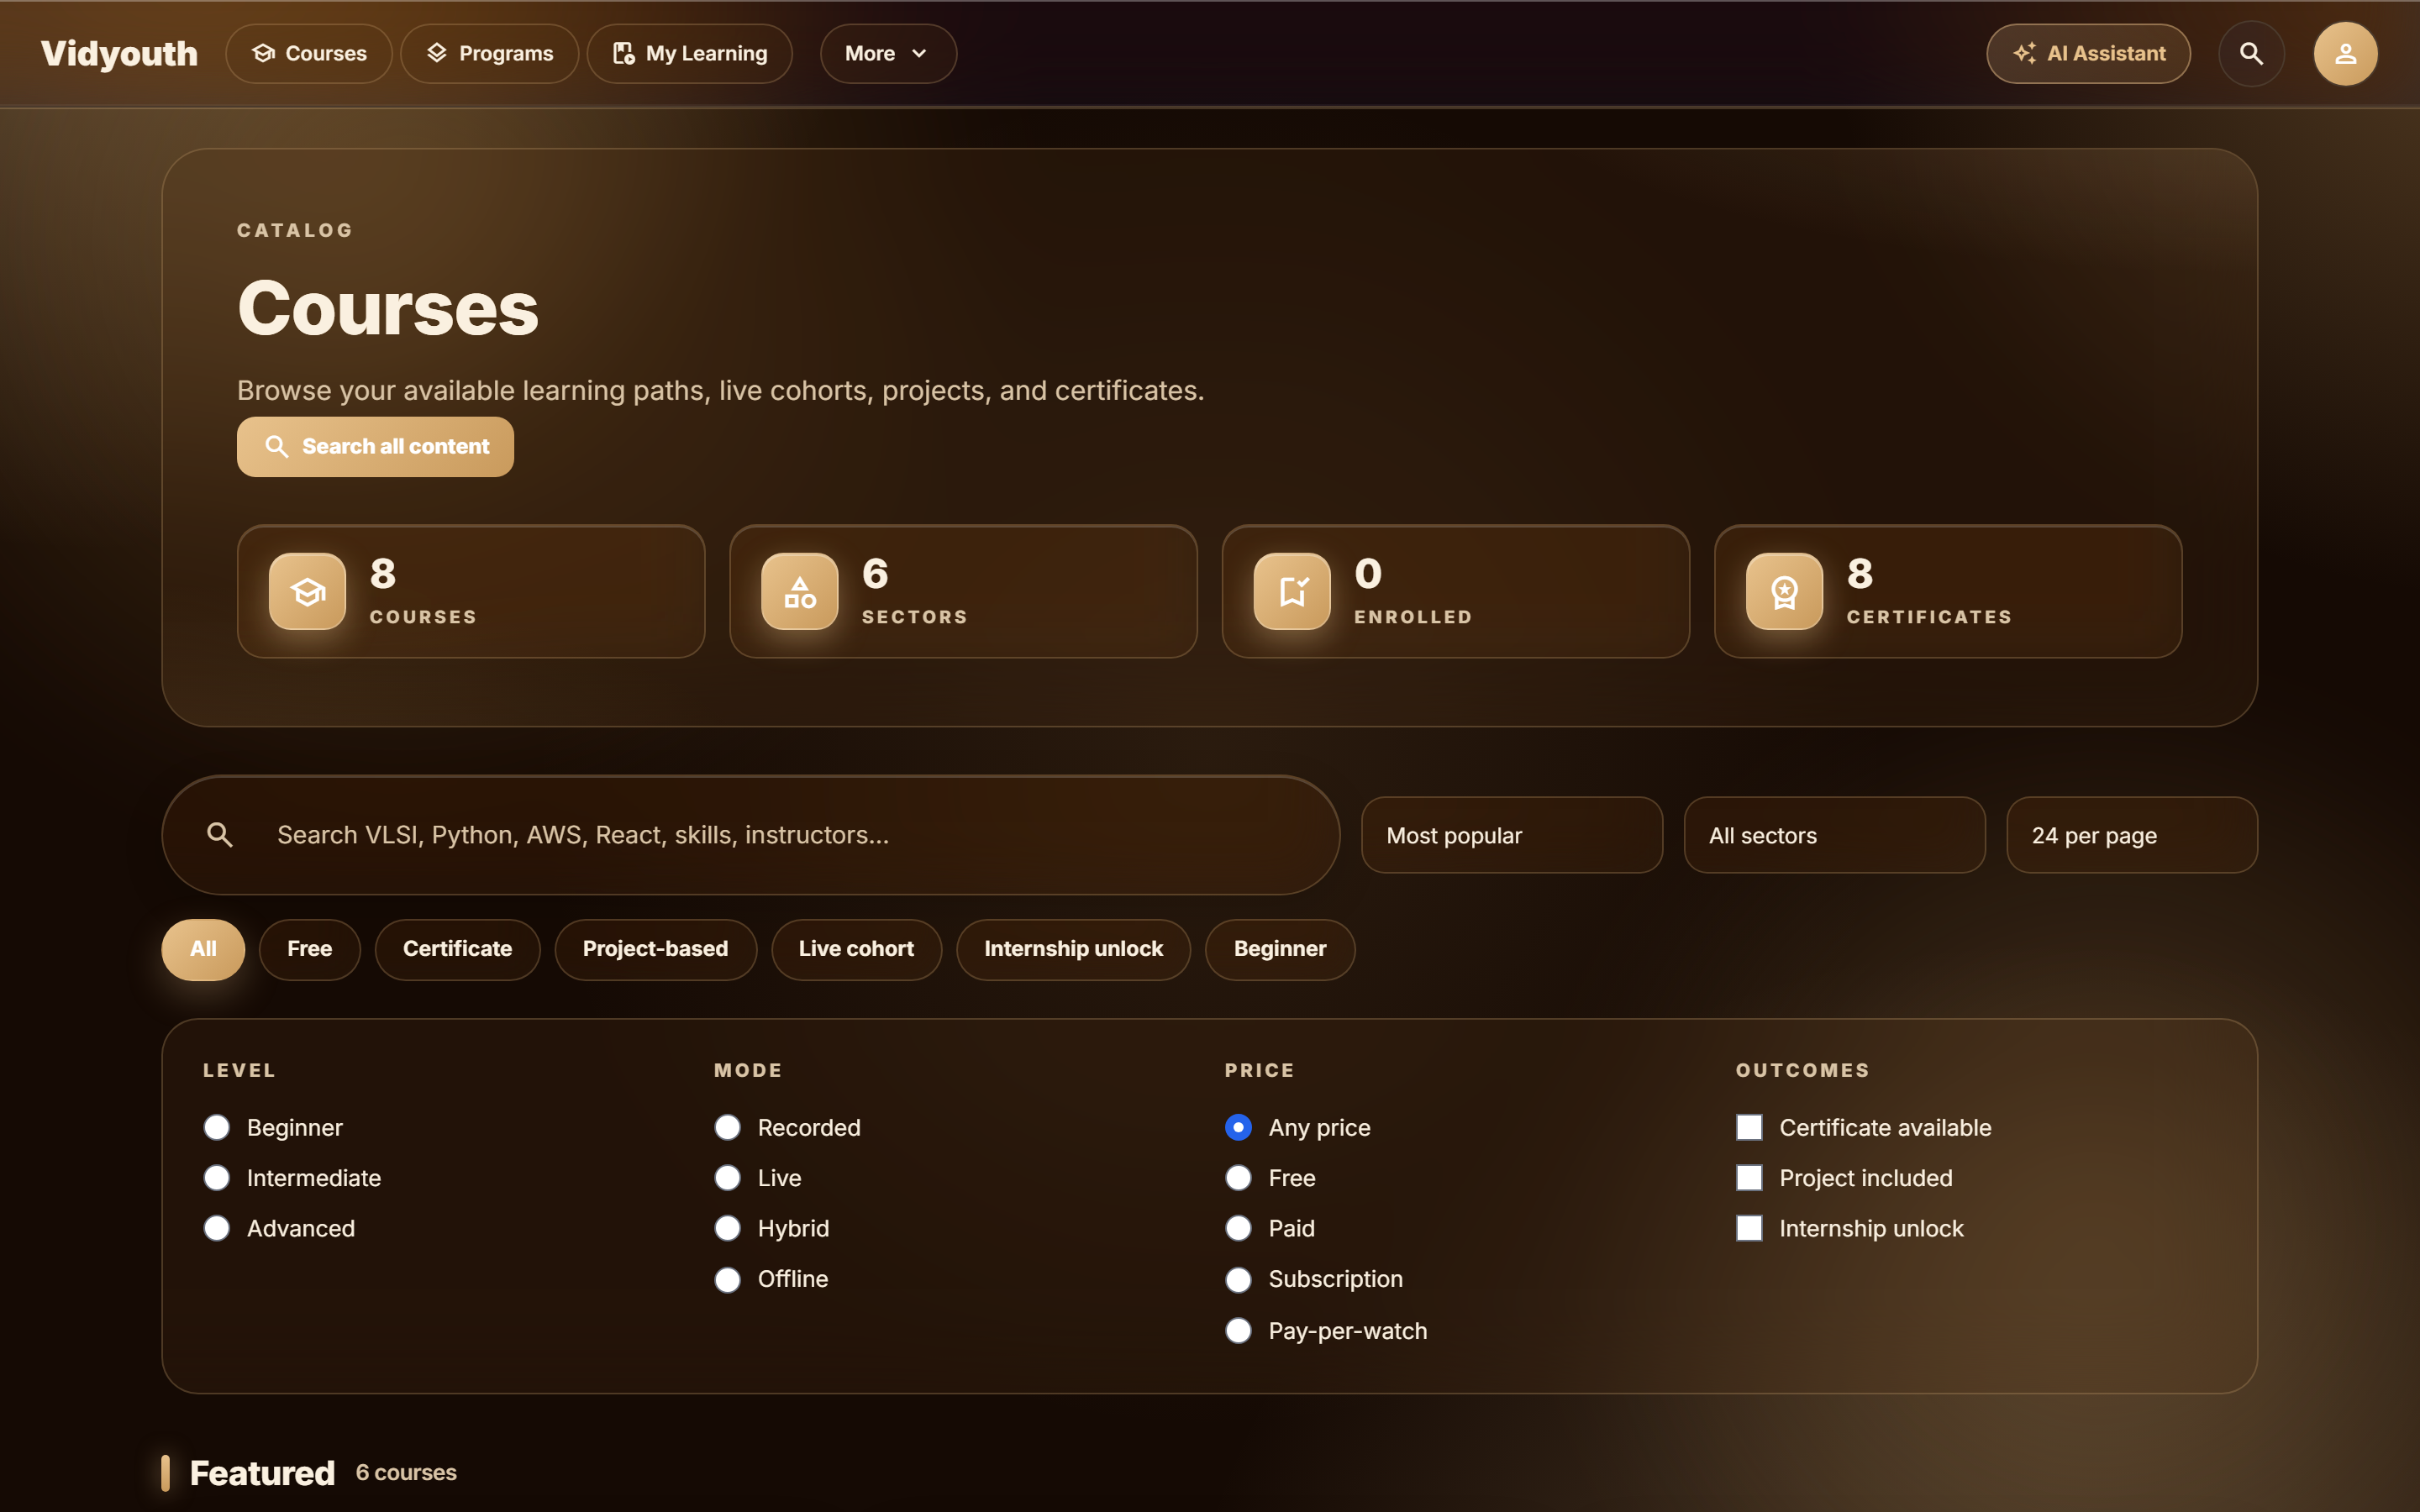Click the graduation cap Courses stat icon
This screenshot has height=1512, width=2420.
[307, 591]
